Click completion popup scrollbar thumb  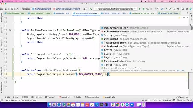(x=192, y=28)
